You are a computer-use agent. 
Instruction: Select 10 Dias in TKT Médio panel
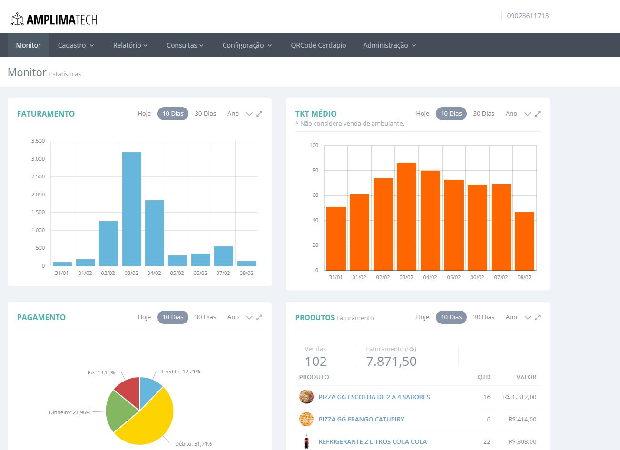click(451, 114)
